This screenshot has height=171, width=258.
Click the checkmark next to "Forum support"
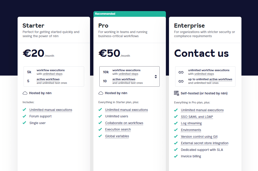point(24,116)
